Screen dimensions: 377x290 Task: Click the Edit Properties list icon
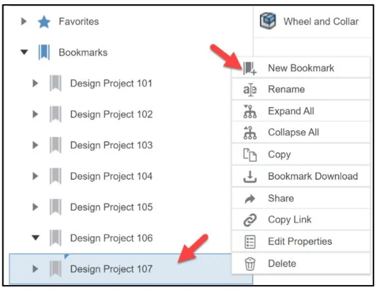click(x=249, y=242)
